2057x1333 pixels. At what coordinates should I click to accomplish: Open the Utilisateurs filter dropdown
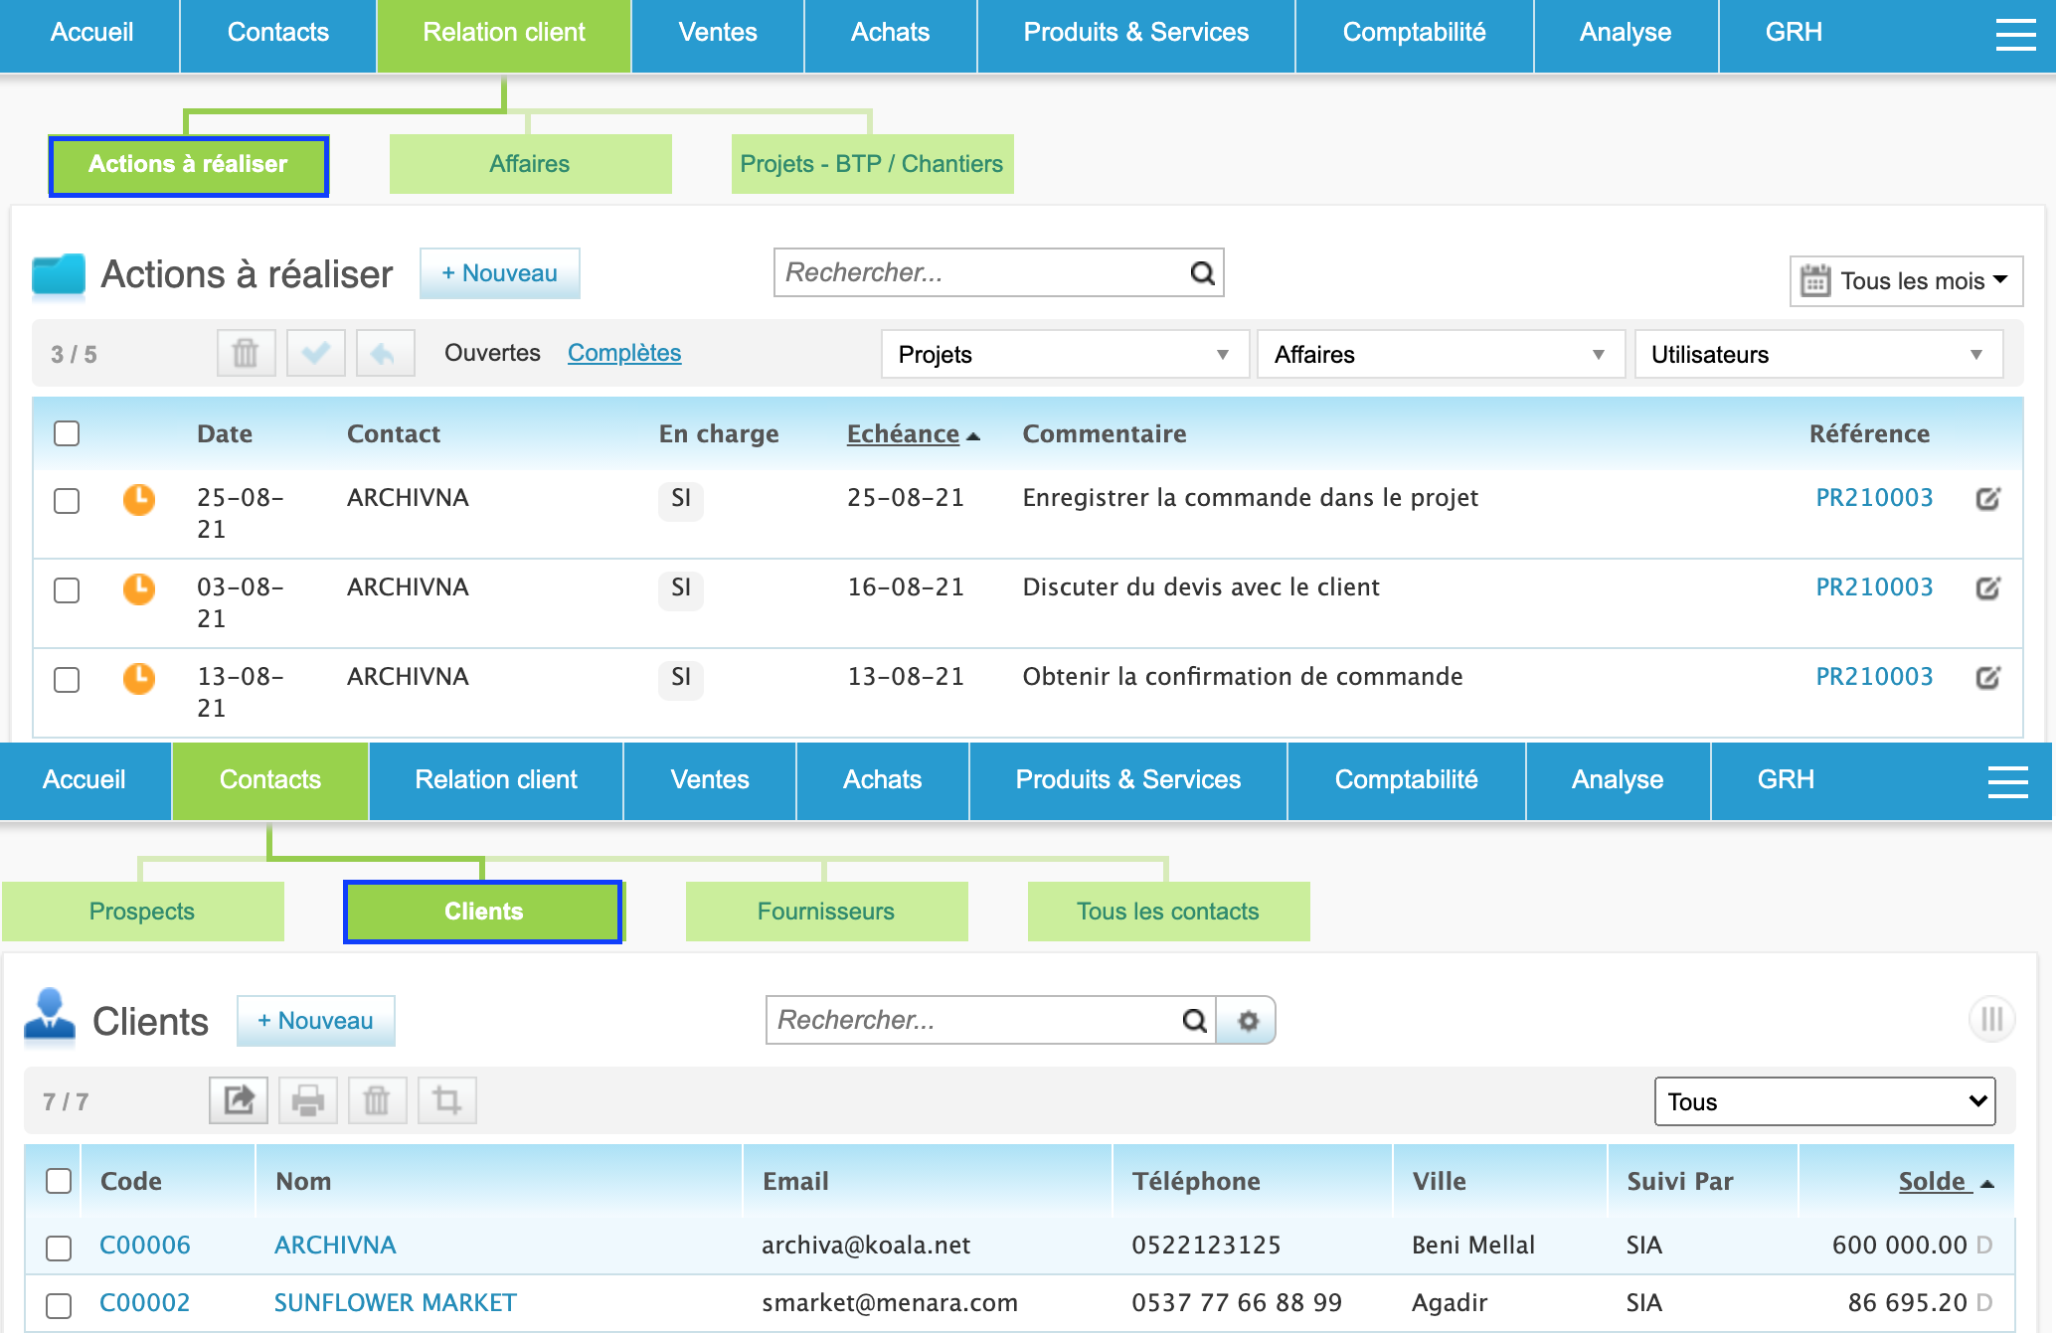point(1817,355)
